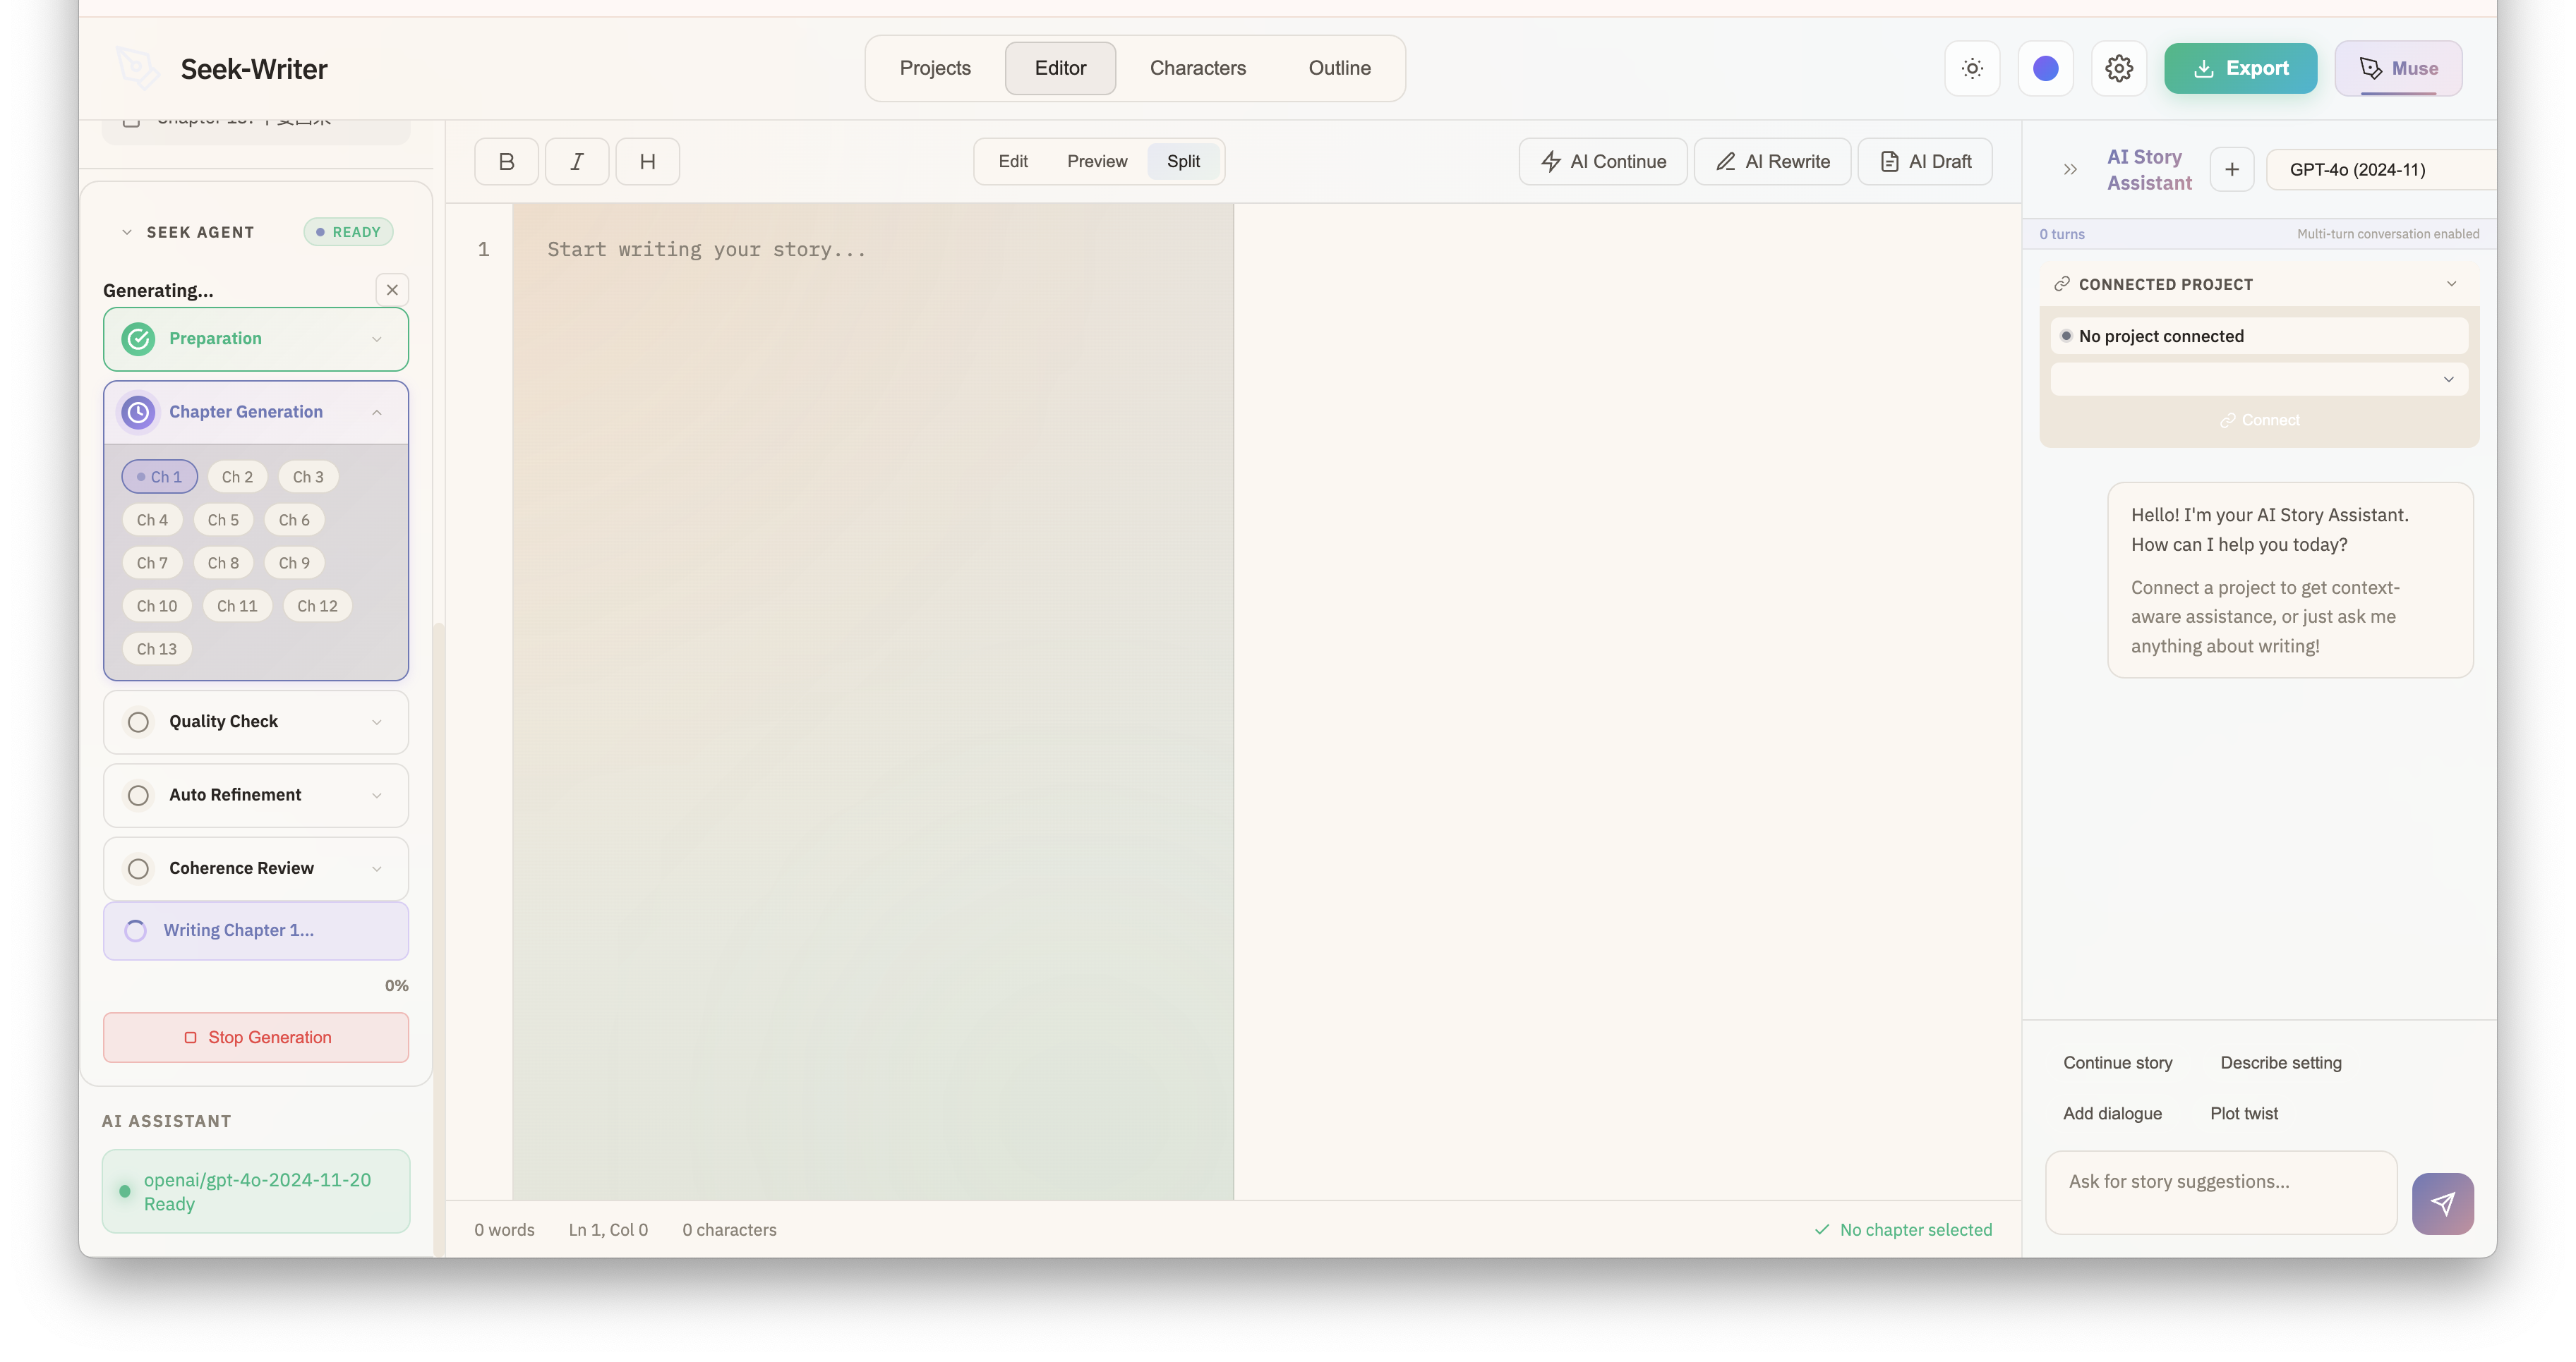
Task: Click the Add dialogue suggestion
Action: [2112, 1113]
